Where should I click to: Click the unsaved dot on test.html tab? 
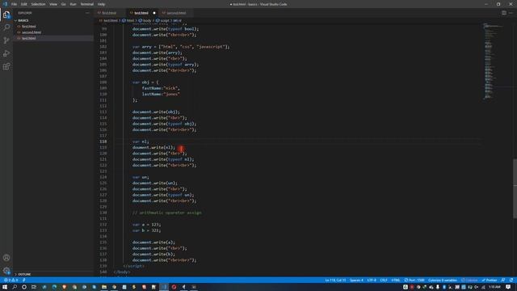154,13
